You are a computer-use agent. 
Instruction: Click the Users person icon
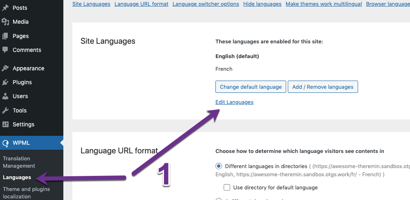5,96
